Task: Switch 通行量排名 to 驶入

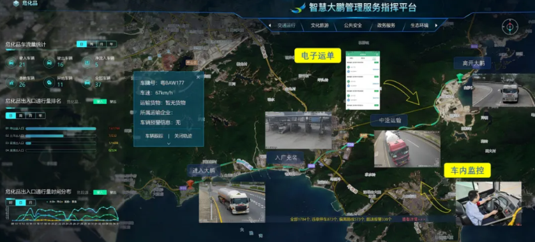Action: (100, 101)
